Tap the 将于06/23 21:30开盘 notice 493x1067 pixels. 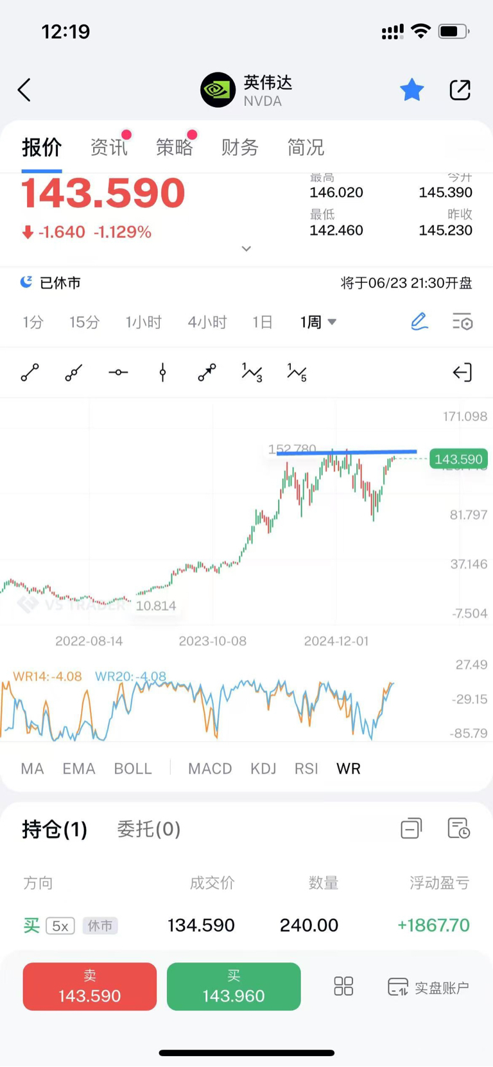406,283
